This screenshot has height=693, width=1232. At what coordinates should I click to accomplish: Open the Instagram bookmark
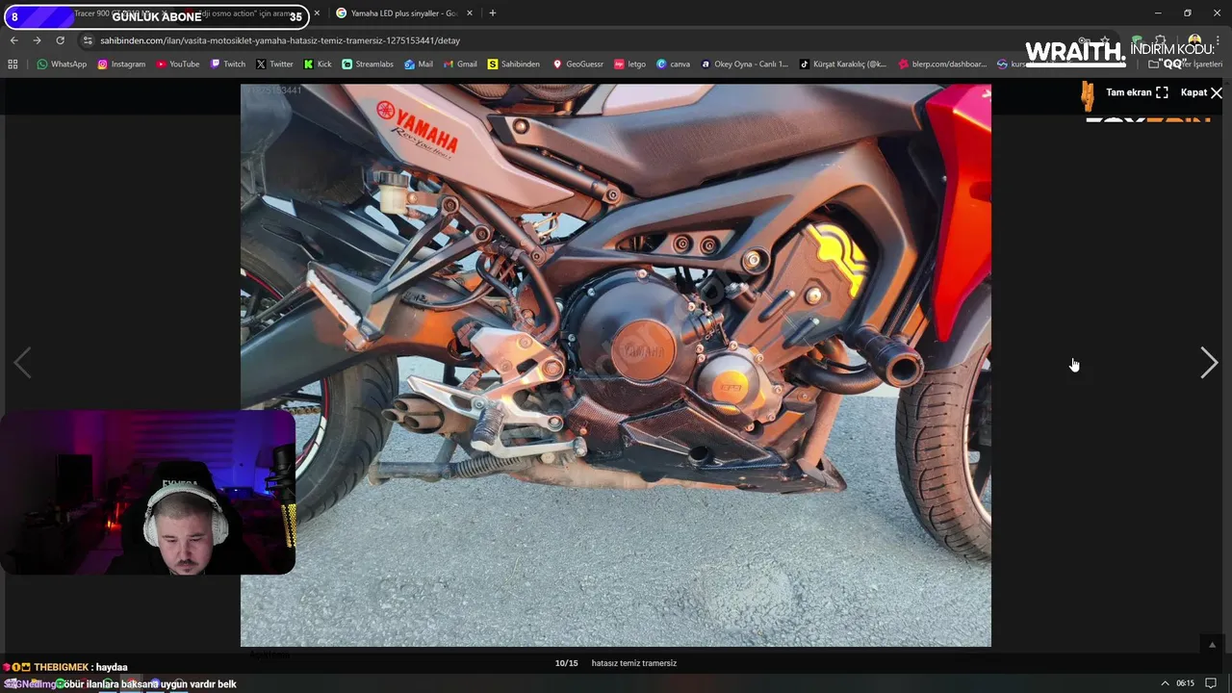pyautogui.click(x=121, y=64)
